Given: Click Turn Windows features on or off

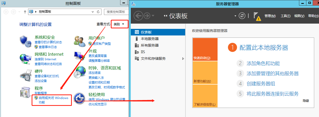Looking at the screenshot, I should 53,100.
